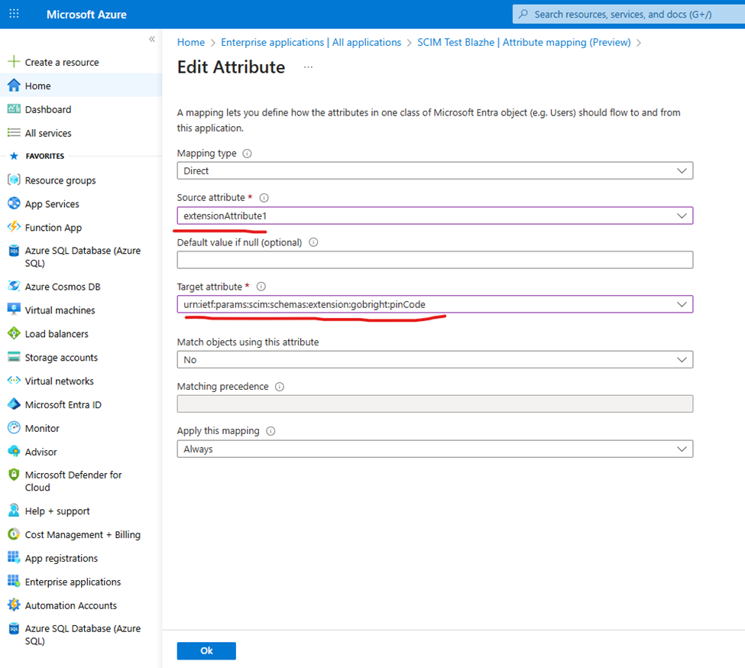
Task: Click the Function App lightning icon
Action: 13,227
